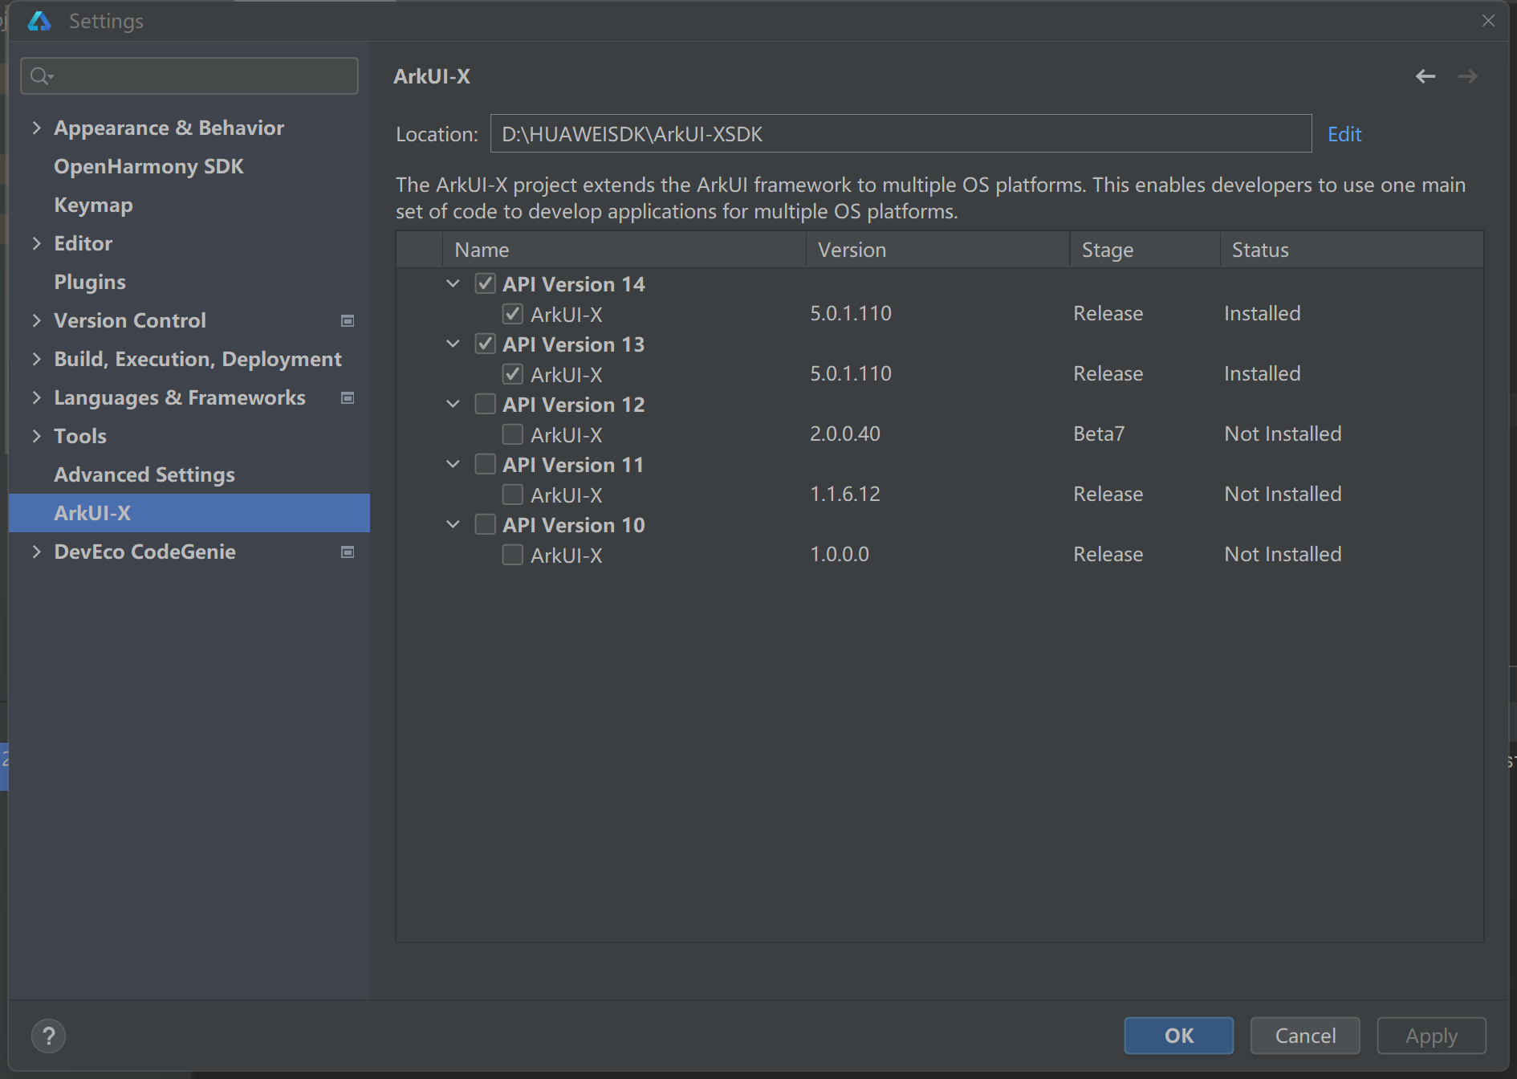Check API Version 12 checkbox
The width and height of the screenshot is (1517, 1079).
tap(485, 404)
